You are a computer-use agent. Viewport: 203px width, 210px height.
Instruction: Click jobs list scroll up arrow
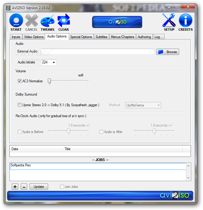coord(189,166)
